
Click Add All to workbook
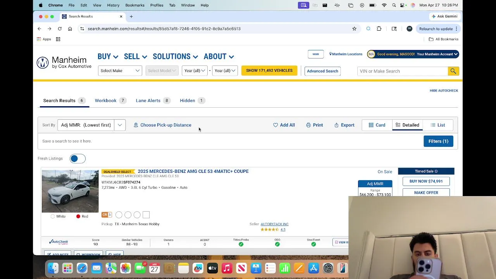coord(284,125)
